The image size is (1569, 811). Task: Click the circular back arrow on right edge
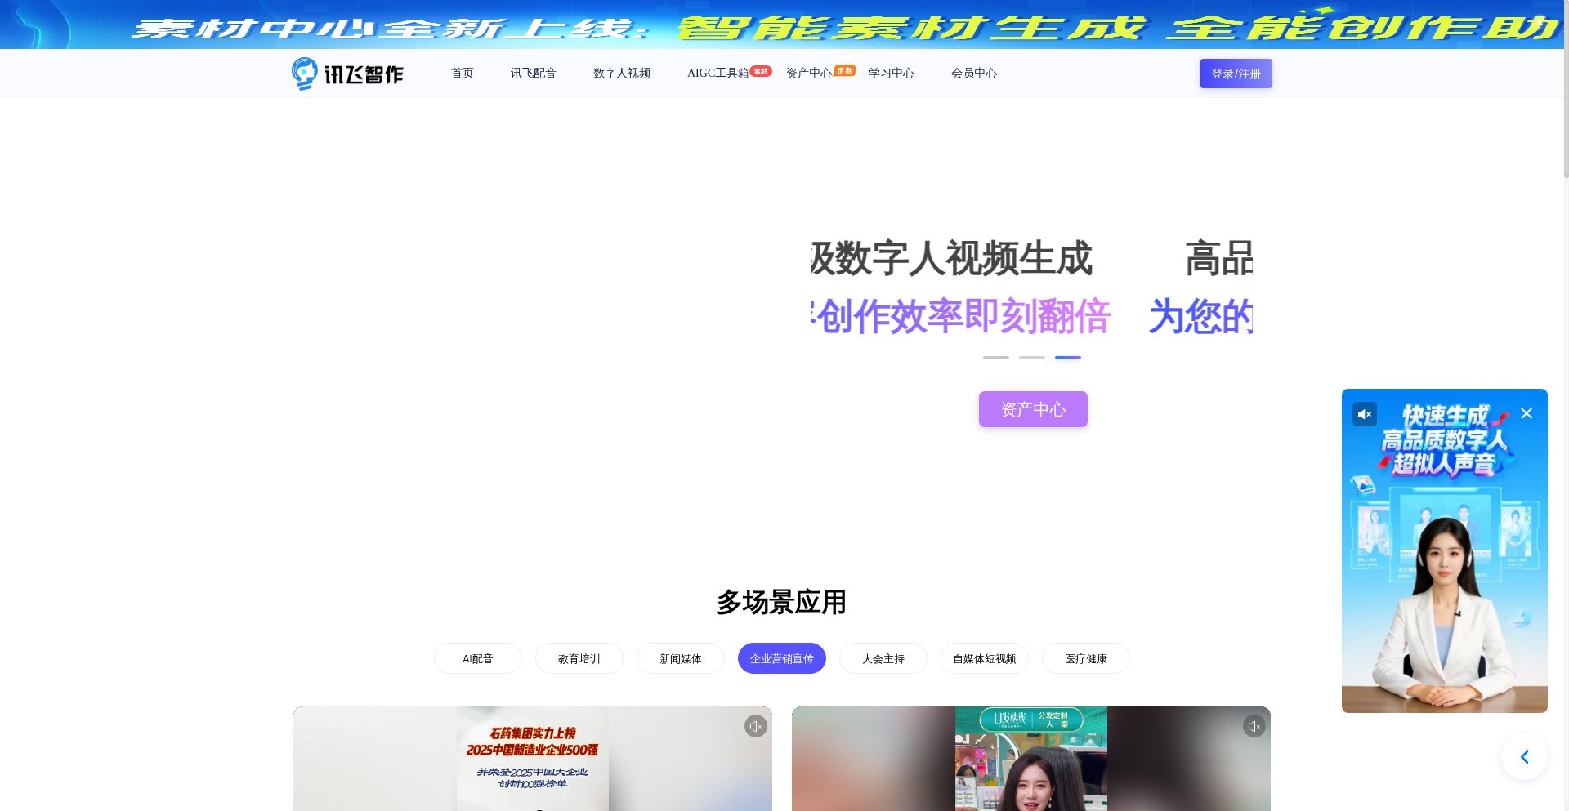point(1524,756)
